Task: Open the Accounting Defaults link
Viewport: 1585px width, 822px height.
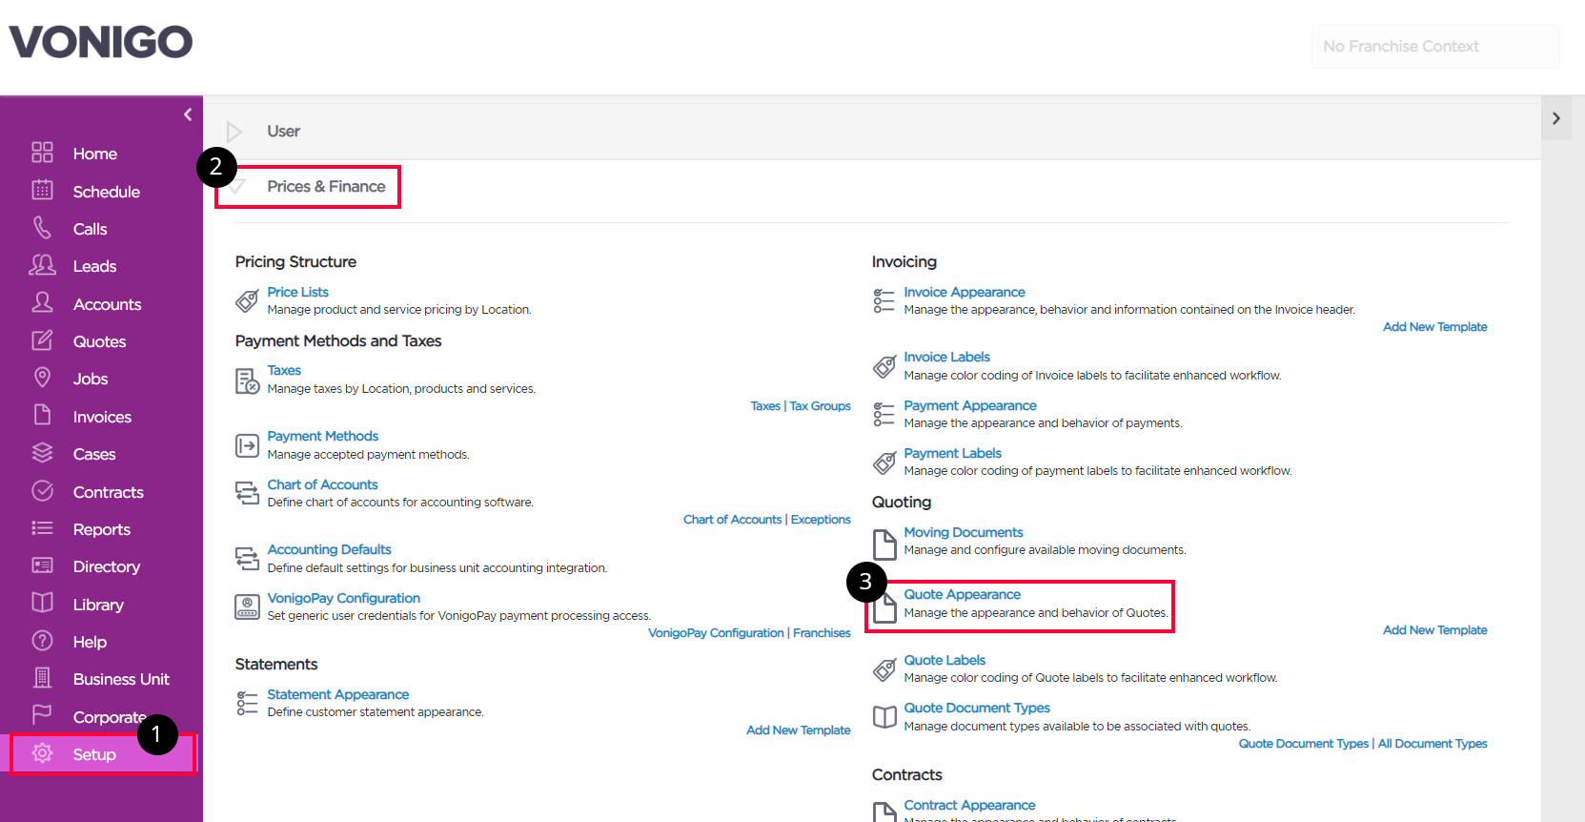Action: 329,549
